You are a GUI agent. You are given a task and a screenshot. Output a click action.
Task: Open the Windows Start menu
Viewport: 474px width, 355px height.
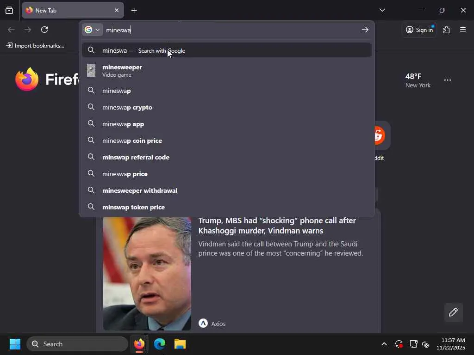pos(15,344)
